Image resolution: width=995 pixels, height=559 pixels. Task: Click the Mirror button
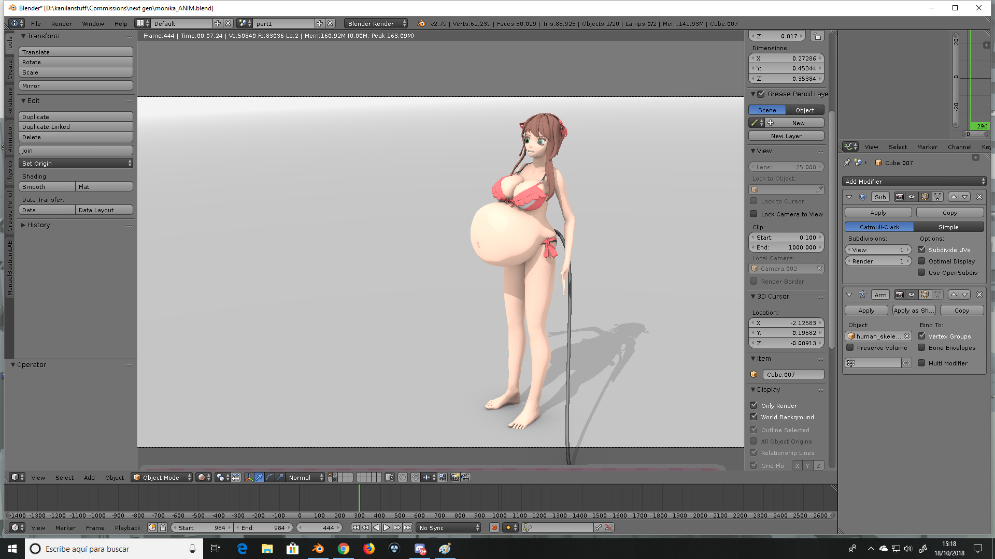pyautogui.click(x=76, y=86)
